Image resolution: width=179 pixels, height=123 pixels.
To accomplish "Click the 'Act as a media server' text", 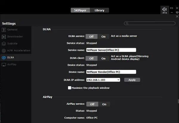I will [124, 36].
